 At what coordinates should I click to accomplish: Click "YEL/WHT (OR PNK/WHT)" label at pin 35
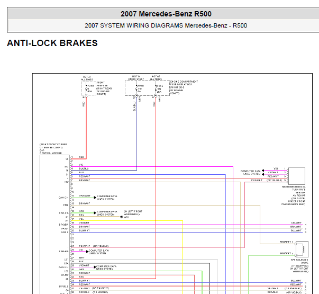(94, 288)
